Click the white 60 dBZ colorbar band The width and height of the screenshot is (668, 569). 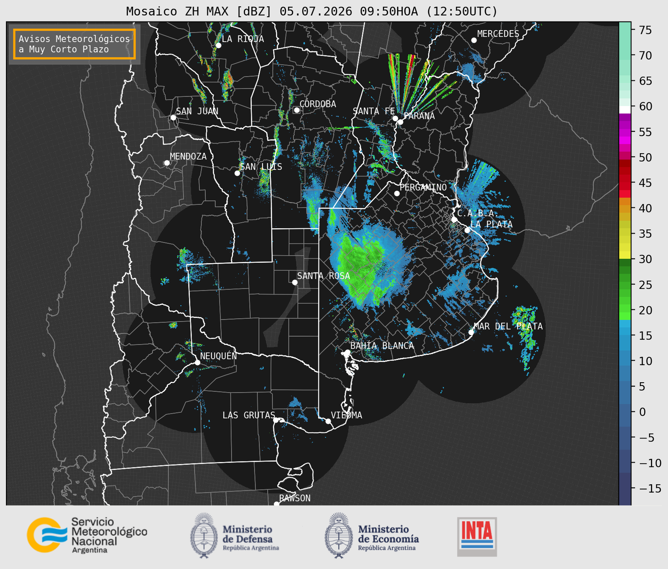[x=625, y=110]
